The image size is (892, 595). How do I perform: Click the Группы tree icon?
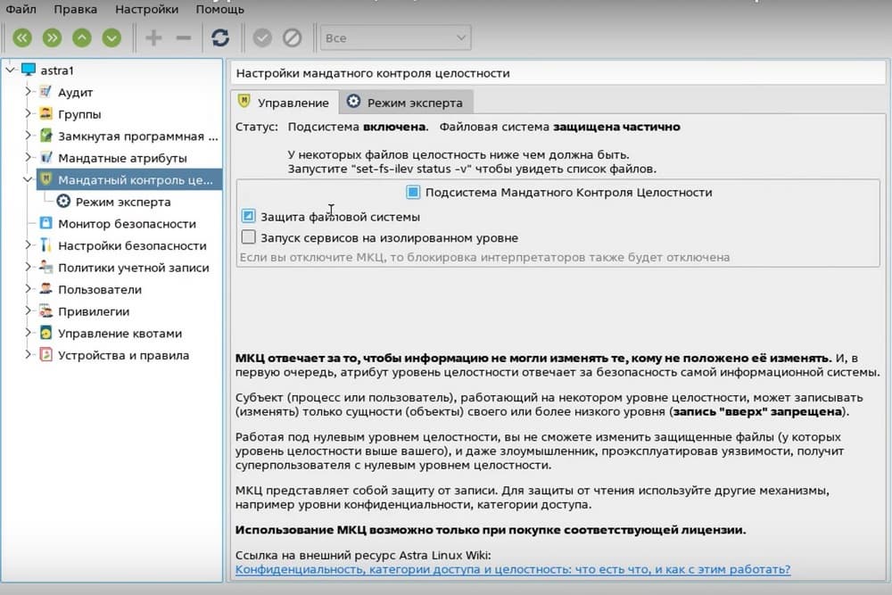[46, 114]
